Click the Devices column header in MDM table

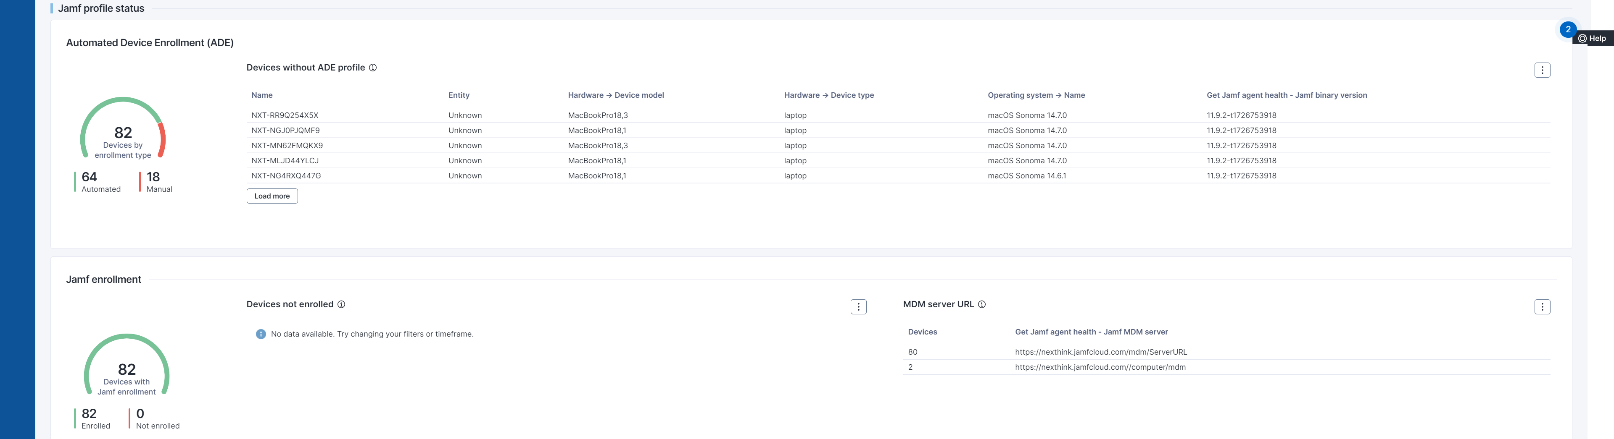[x=922, y=332]
